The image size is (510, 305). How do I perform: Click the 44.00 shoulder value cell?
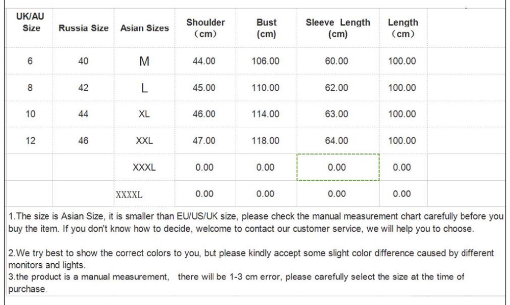(x=204, y=61)
